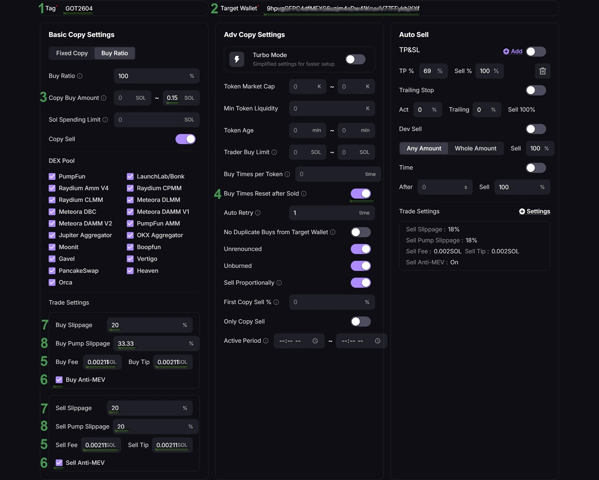Screen dimensions: 599x480
Task: Enable the Turbo Mode toggle
Action: coord(355,59)
